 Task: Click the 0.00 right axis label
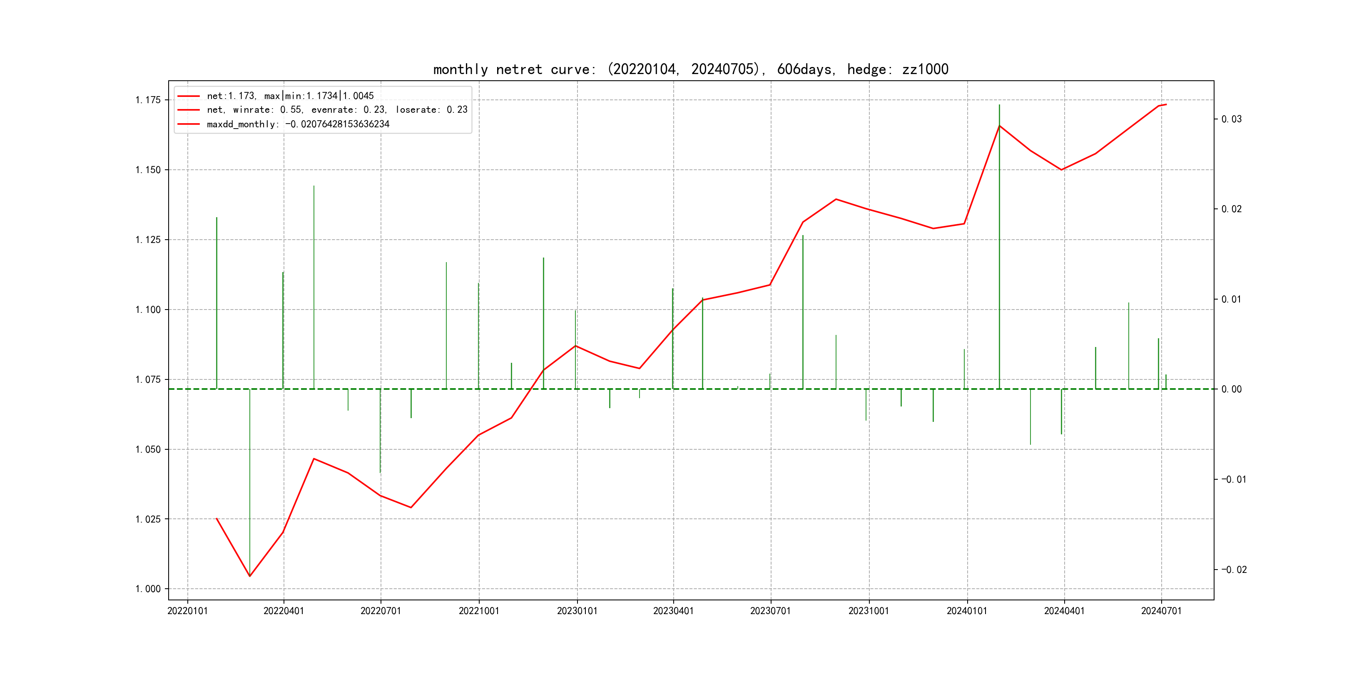point(1231,389)
